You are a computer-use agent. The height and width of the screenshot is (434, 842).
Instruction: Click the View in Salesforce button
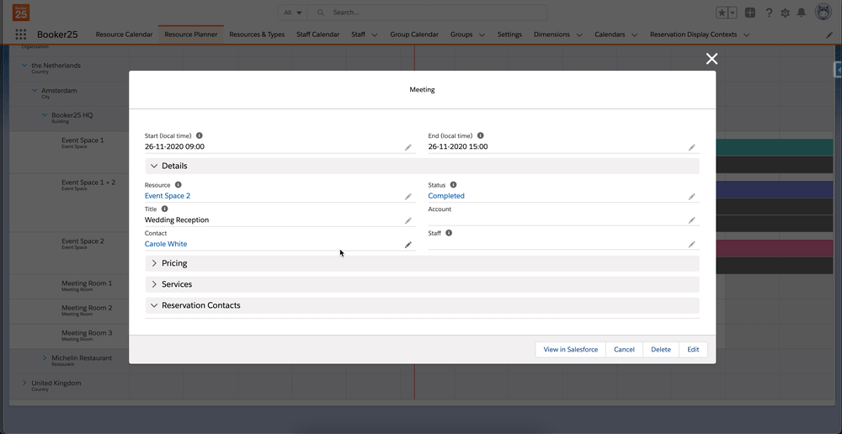click(570, 350)
